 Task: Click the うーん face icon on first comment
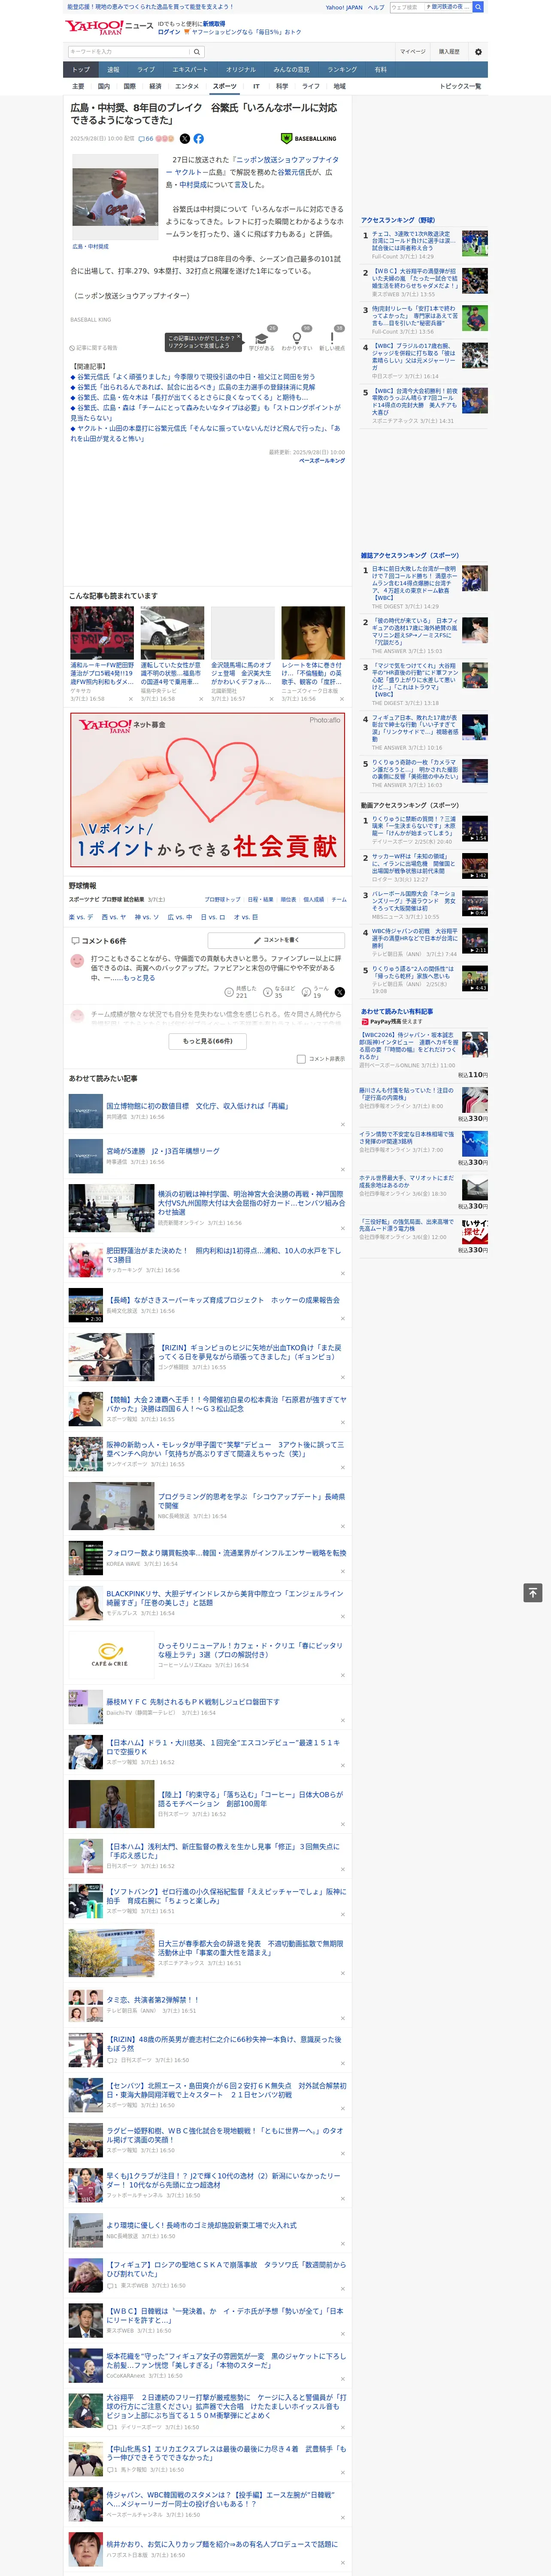tap(307, 992)
